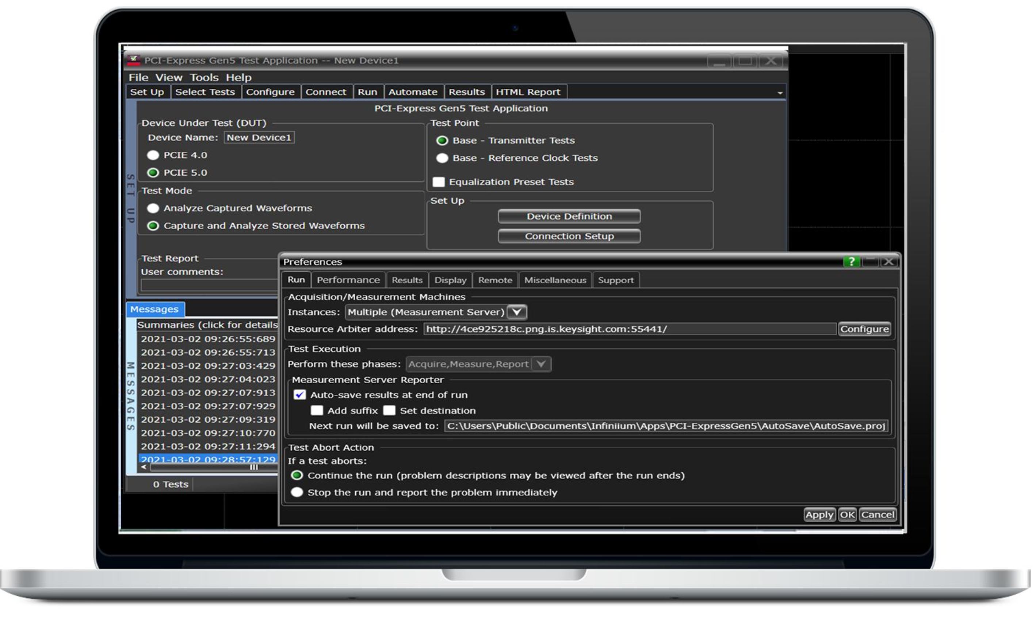1036x618 pixels.
Task: Select the PCIE 4.0 radio button
Action: (x=153, y=156)
